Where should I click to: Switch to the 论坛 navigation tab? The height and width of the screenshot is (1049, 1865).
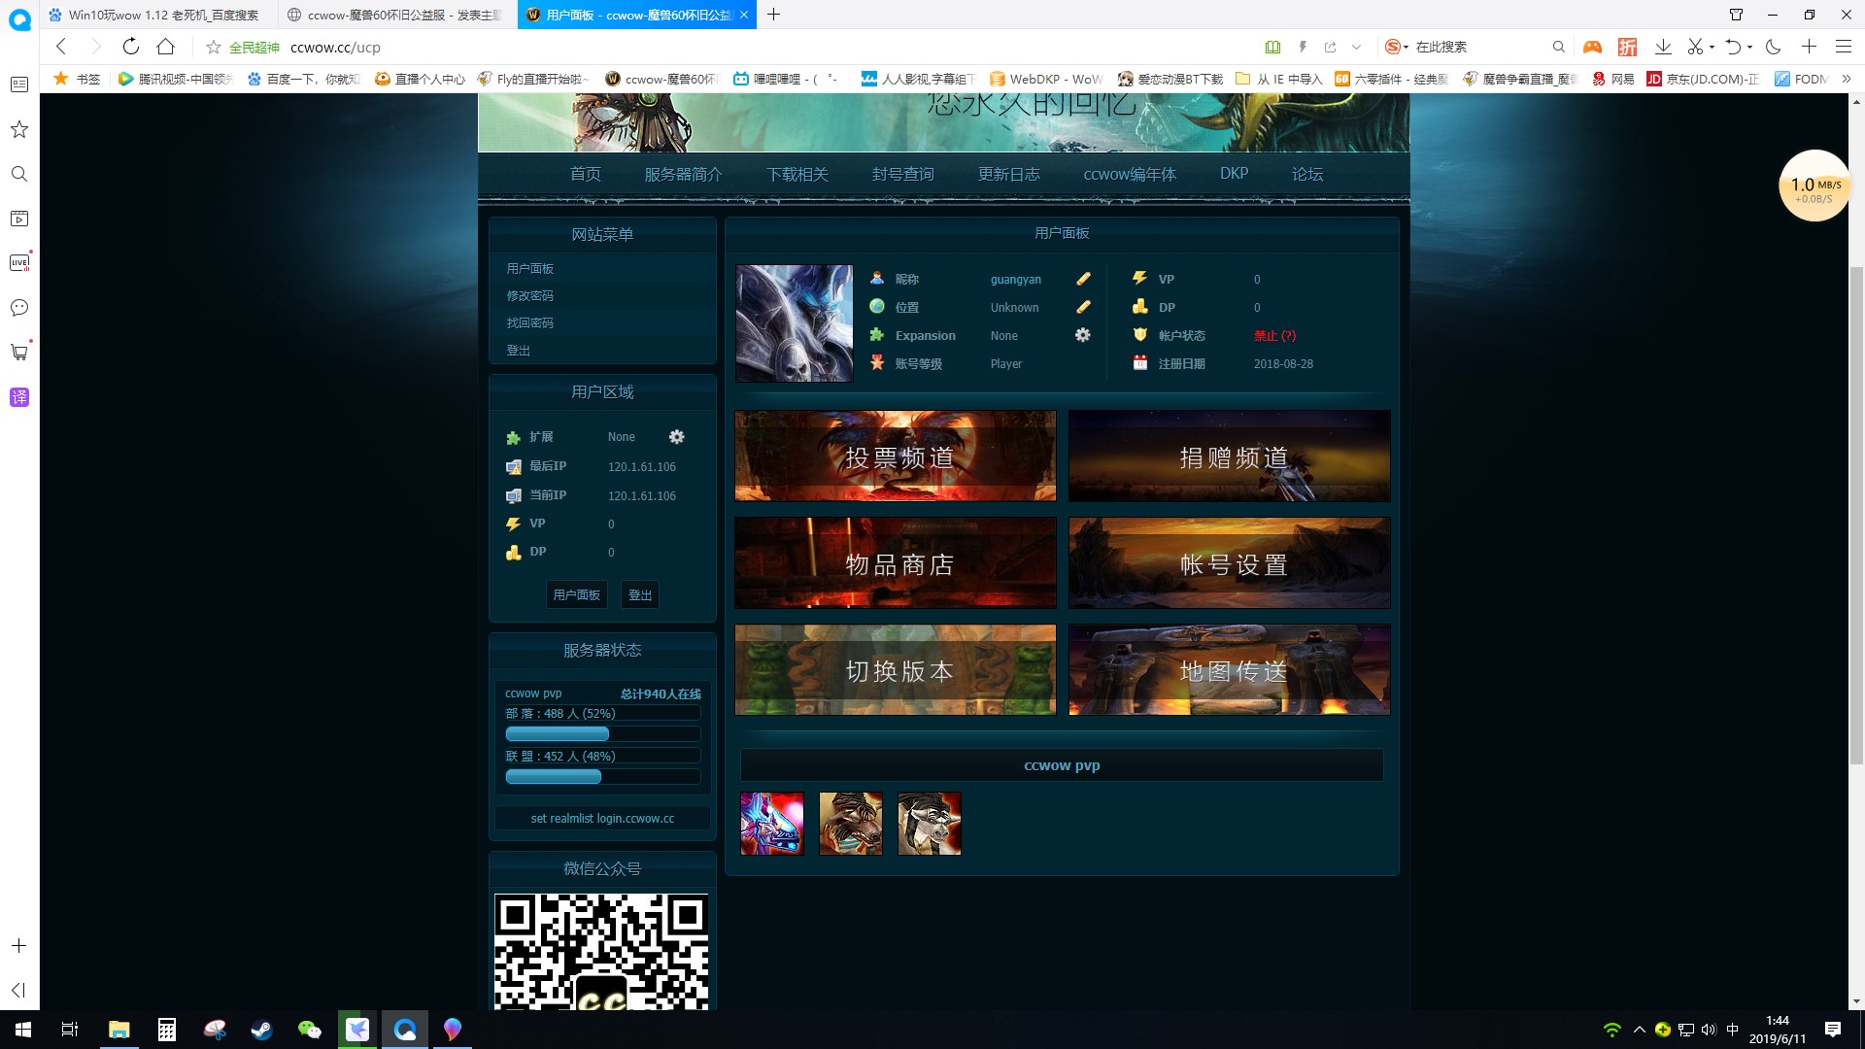coord(1306,174)
